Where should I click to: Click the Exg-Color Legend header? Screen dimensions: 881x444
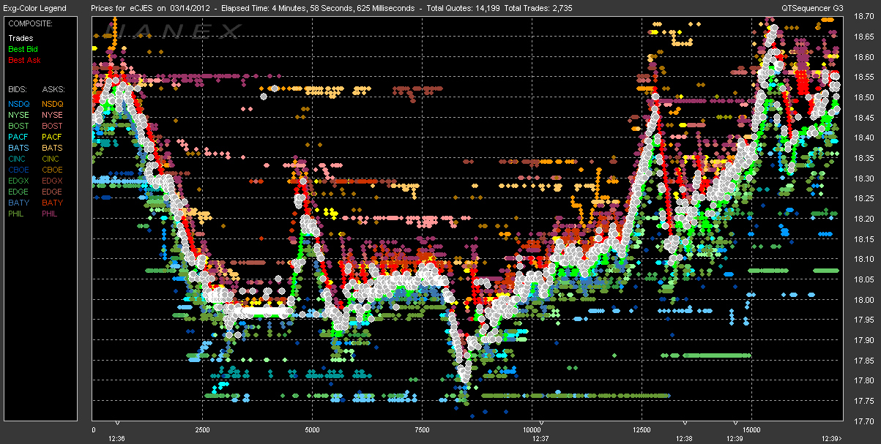point(34,8)
